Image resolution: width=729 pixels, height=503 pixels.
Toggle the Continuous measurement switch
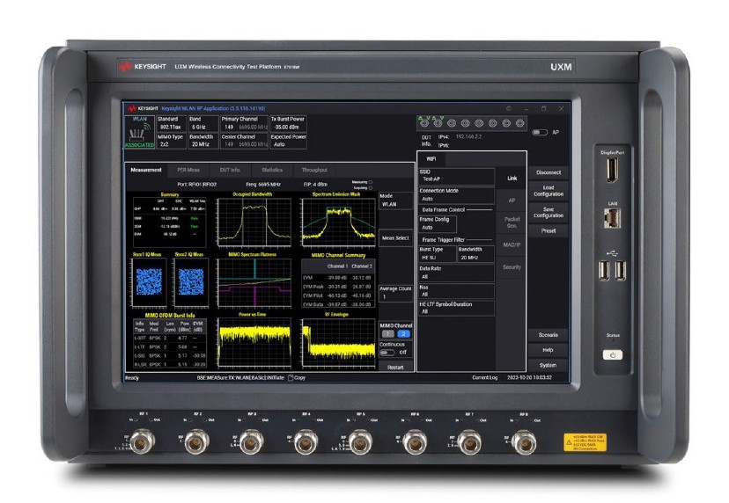pyautogui.click(x=387, y=353)
